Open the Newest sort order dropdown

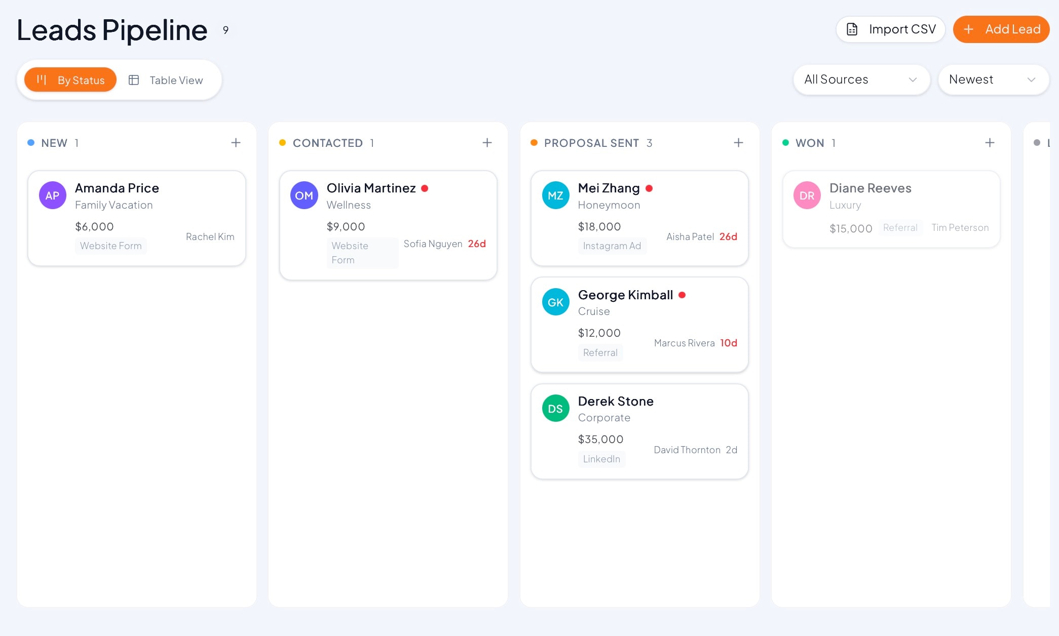tap(993, 79)
